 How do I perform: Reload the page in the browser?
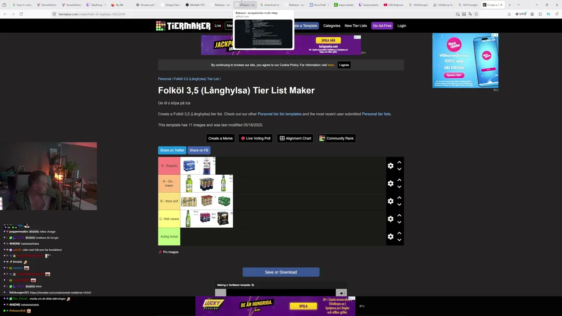[21, 14]
